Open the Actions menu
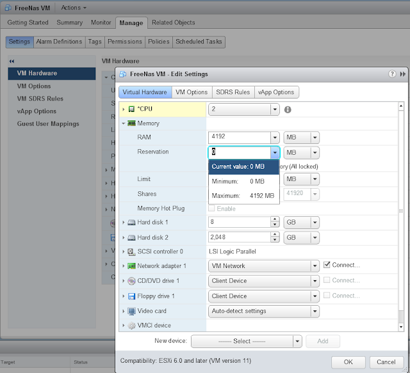Viewport: 410px width, 373px height. pos(74,8)
